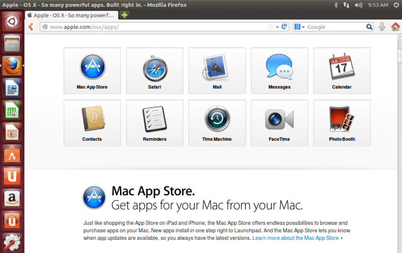Choose the Messages speech bubble tile

tap(280, 71)
